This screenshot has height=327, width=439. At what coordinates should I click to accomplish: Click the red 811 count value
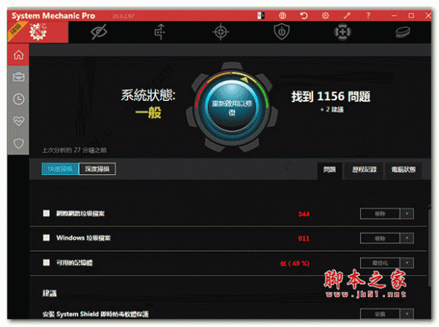tap(304, 238)
